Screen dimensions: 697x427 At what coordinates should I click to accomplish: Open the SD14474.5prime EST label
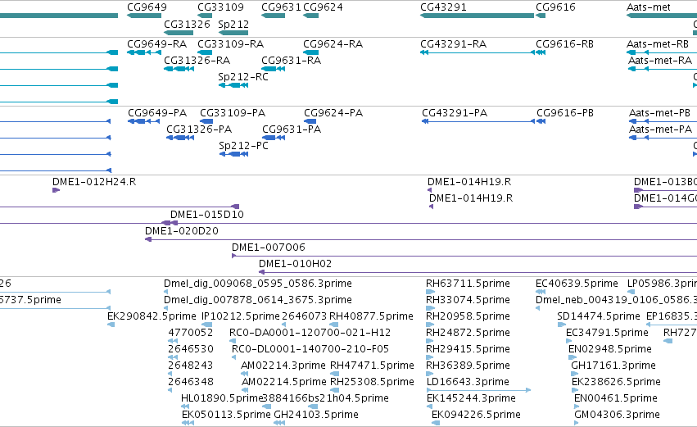click(599, 316)
